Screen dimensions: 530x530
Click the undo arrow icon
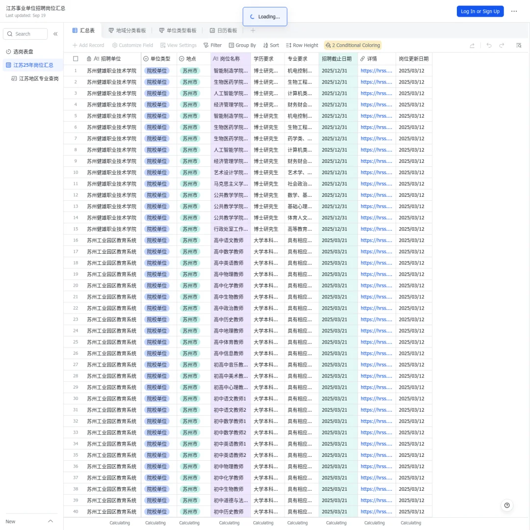tap(489, 45)
